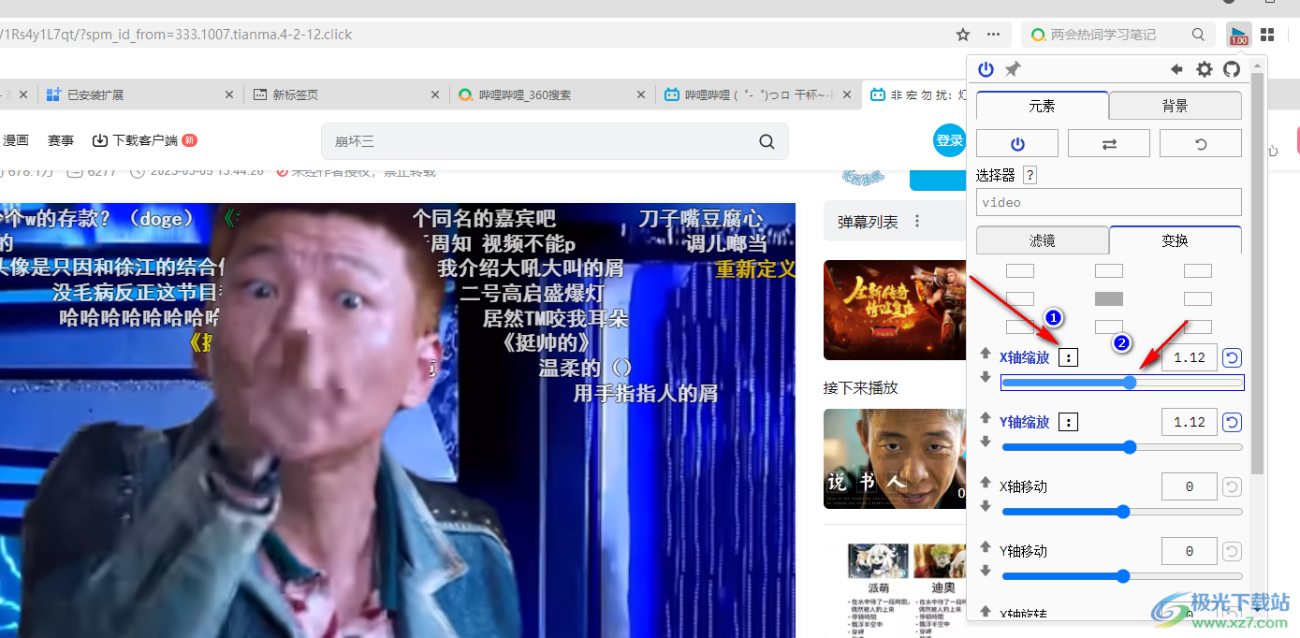1300x638 pixels.
Task: Move Y轴缩放 row down with arrow
Action: pos(985,442)
